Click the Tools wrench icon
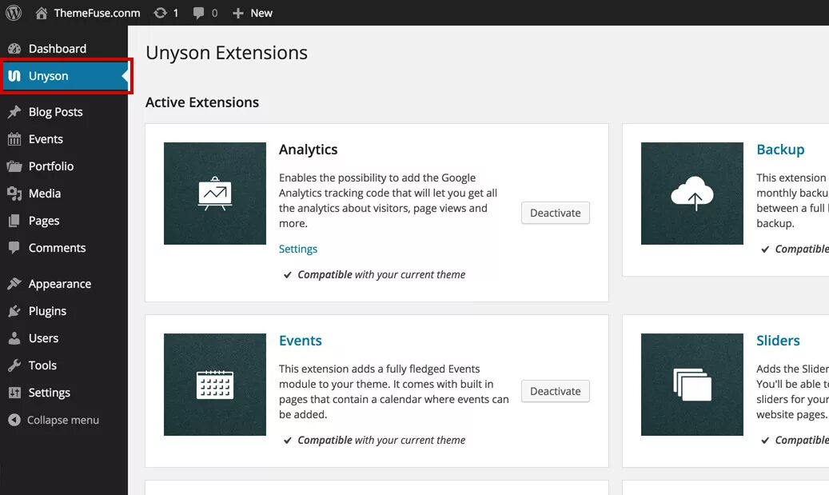Viewport: 829px width, 495px height. tap(14, 365)
